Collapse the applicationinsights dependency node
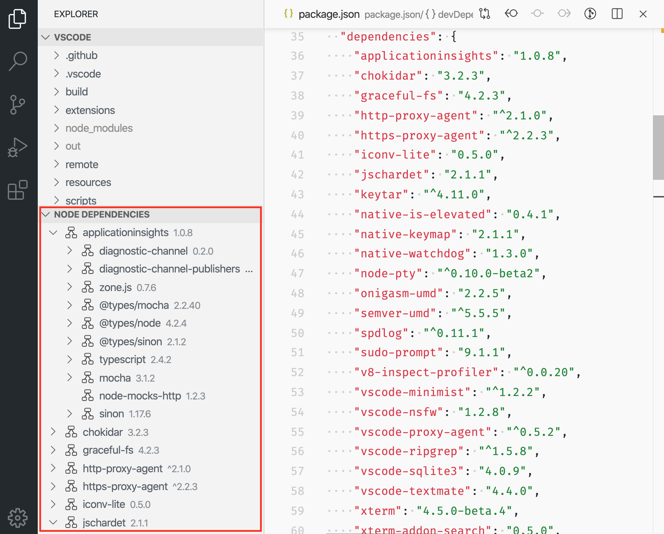 [53, 233]
